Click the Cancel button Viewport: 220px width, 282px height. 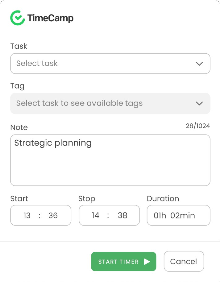184,262
